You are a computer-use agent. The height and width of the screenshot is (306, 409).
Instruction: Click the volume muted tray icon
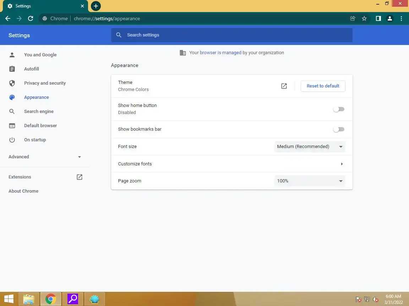376,299
